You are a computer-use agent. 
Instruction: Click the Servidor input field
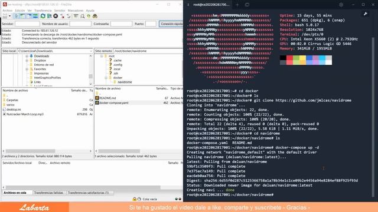click(x=27, y=24)
